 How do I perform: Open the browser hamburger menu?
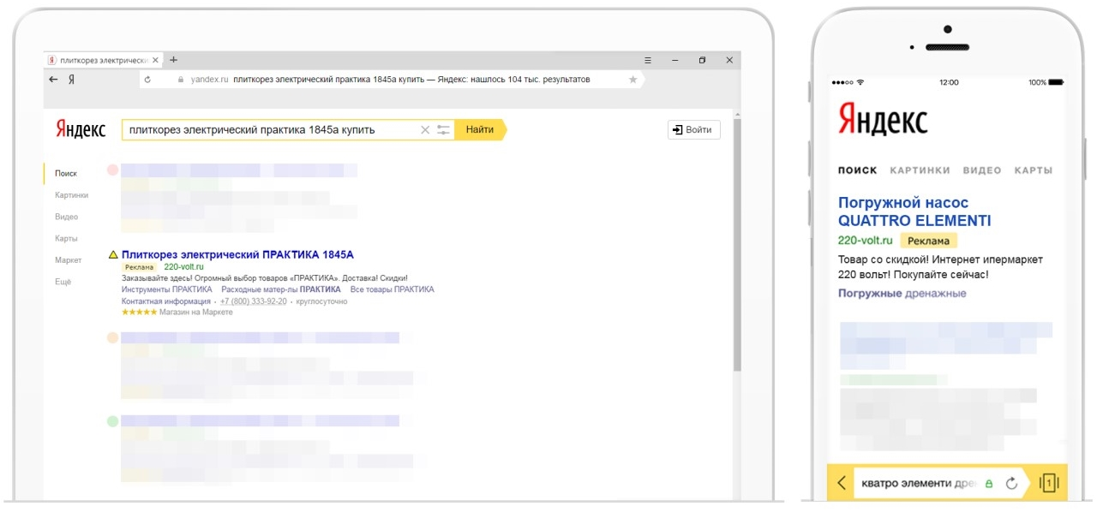click(x=648, y=60)
